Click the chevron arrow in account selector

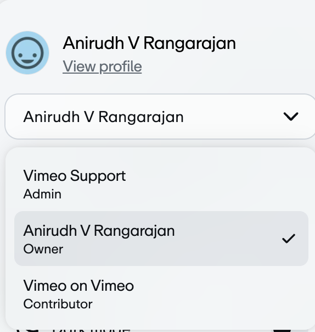click(291, 117)
